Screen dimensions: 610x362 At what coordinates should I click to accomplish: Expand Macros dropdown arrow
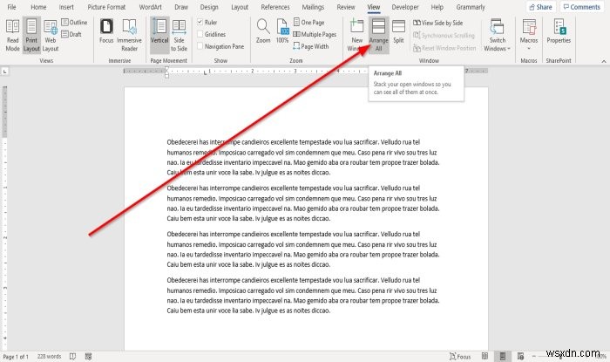pyautogui.click(x=529, y=48)
